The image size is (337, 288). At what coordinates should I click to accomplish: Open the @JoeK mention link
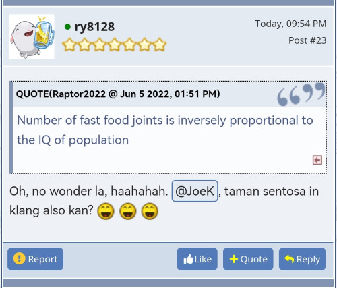pyautogui.click(x=195, y=191)
